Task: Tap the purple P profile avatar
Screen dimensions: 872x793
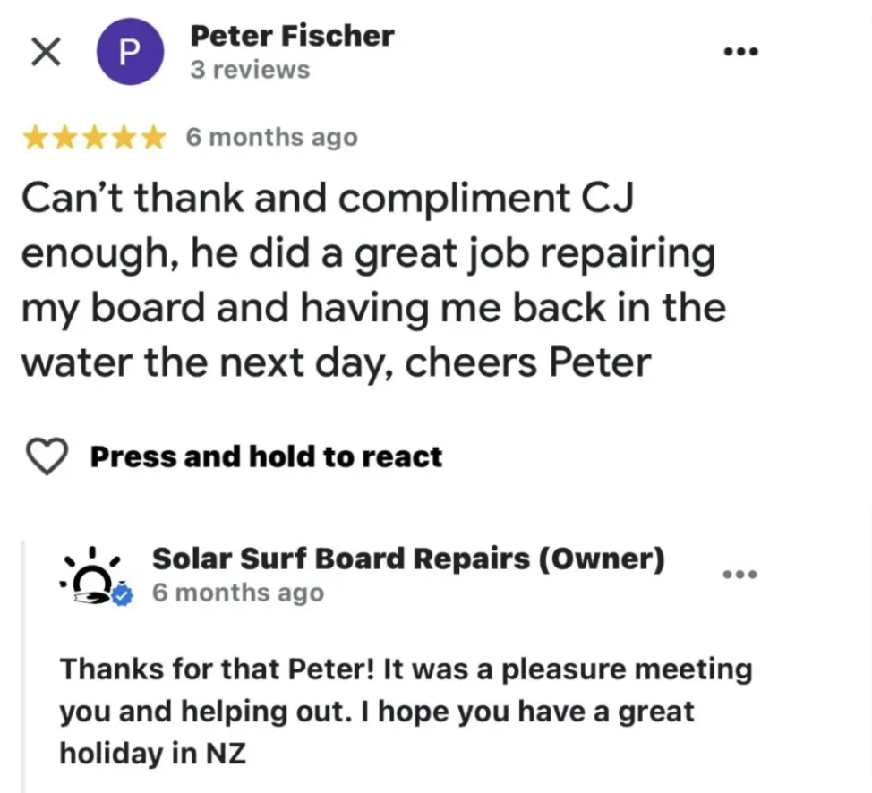Action: pyautogui.click(x=129, y=53)
